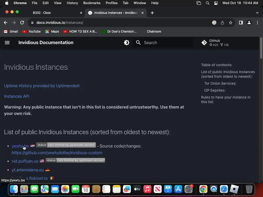Open System Settings from the dock
Viewport: 263px width, 197px height.
coord(189,189)
